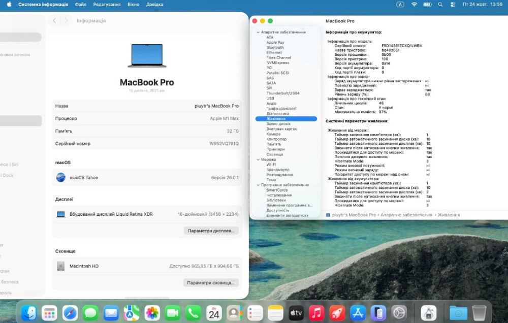Open Control Center in the menu bar
Viewport: 508px width, 323px height.
453,4
